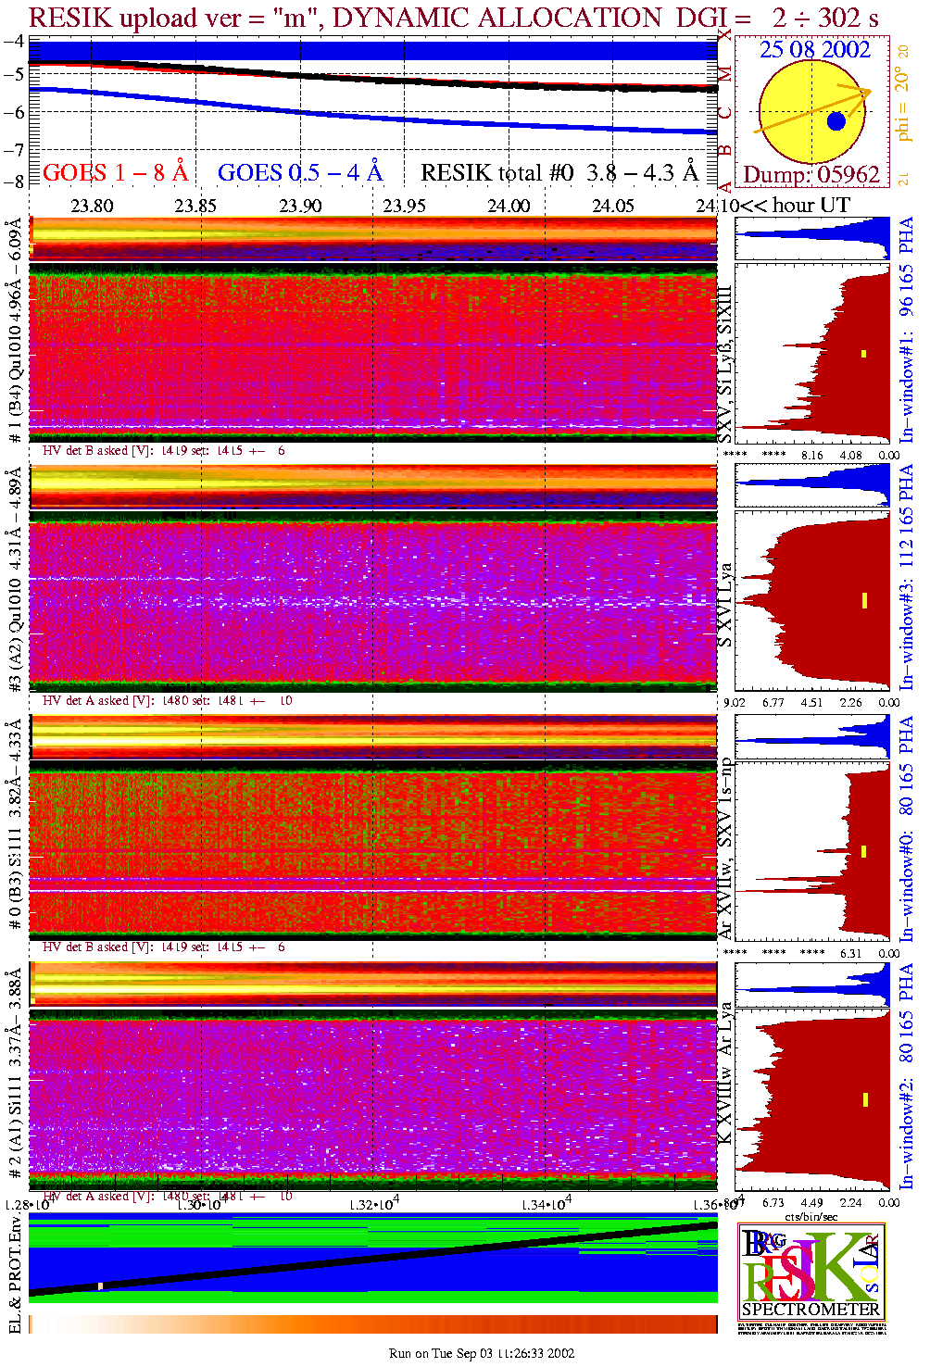The width and height of the screenshot is (930, 1367).
Task: Click the yellow marker in the In-window#3 histogram
Action: pos(863,600)
